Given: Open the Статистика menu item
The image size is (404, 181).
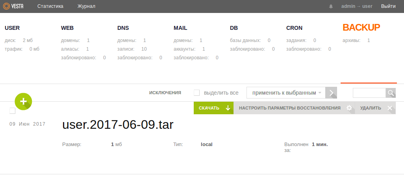Looking at the screenshot, I should [50, 6].
